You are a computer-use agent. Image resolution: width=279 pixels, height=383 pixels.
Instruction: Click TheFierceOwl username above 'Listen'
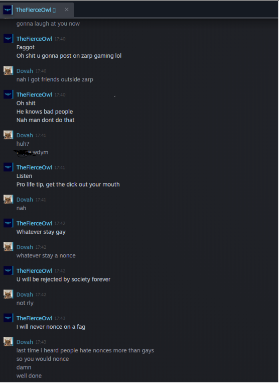coord(34,167)
